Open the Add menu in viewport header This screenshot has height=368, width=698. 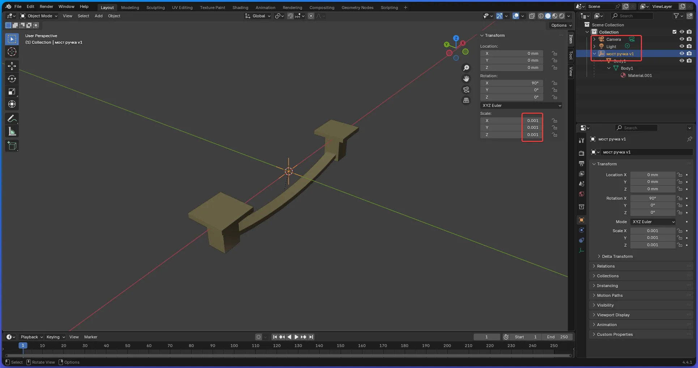click(x=98, y=16)
